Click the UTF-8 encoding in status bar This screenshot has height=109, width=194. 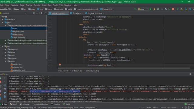click(x=156, y=107)
